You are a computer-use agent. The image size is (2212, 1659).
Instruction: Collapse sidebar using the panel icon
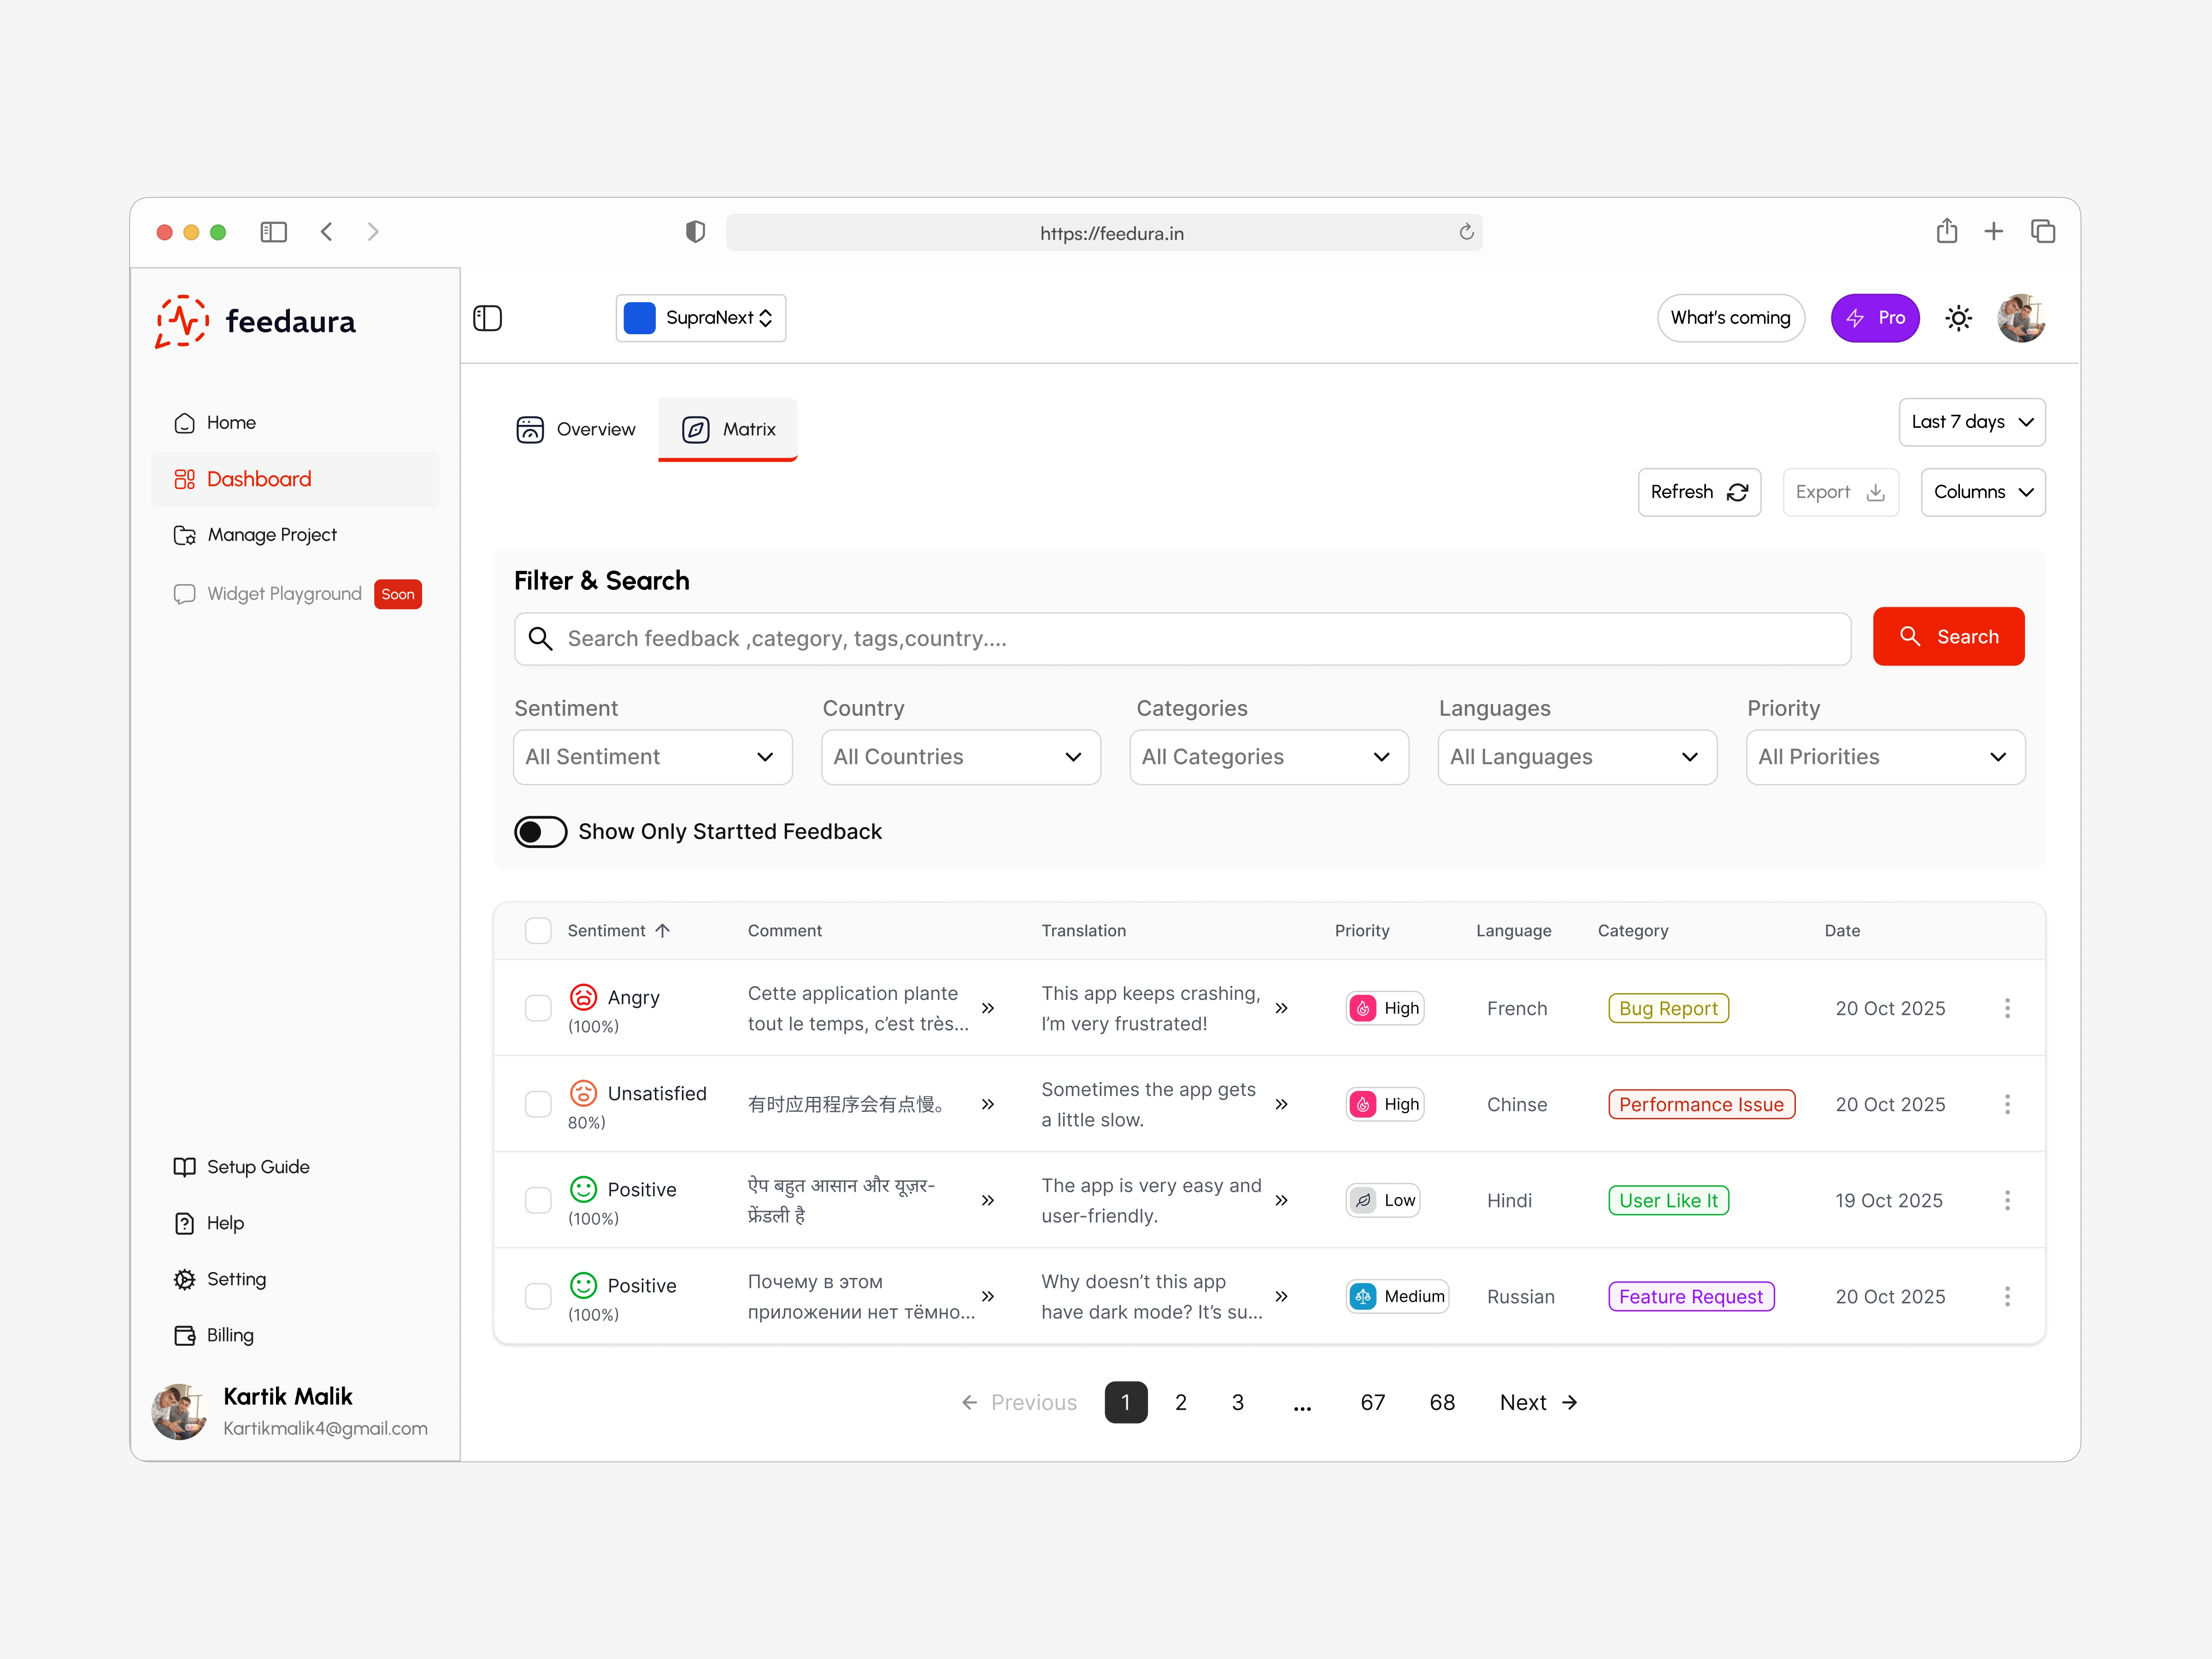pyautogui.click(x=487, y=318)
